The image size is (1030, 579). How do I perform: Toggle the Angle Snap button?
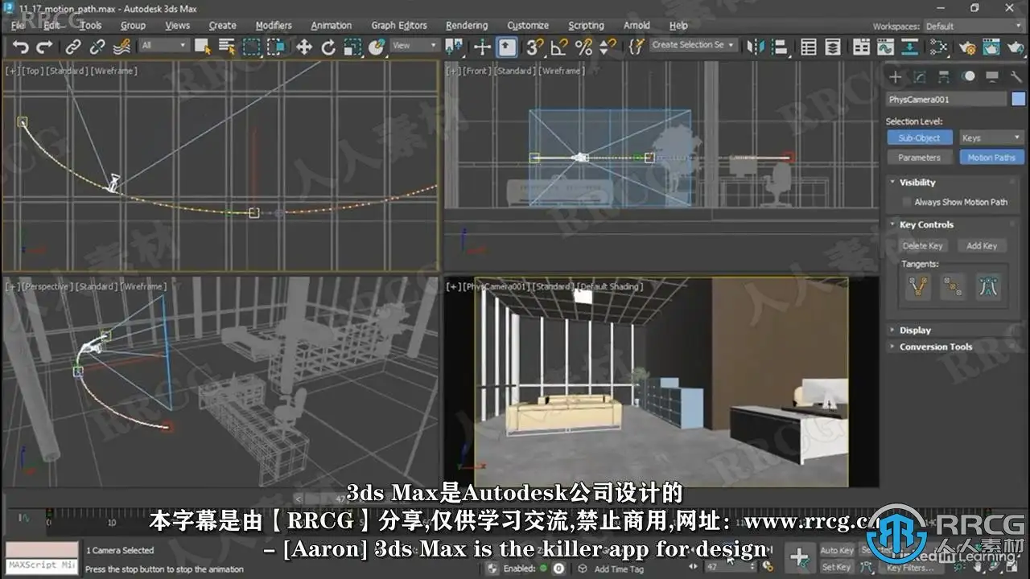point(559,47)
